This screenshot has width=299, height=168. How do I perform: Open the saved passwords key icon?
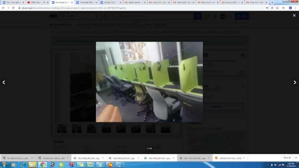pyautogui.click(x=267, y=8)
